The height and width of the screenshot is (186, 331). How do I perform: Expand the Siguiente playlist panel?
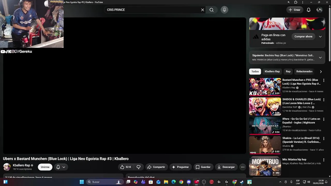click(x=320, y=58)
